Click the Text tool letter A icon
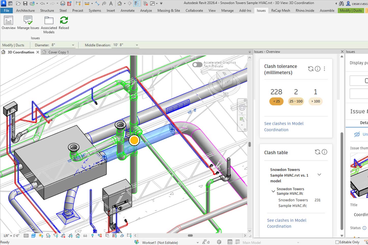Viewport: 368px width, 245px height. (111, 4)
